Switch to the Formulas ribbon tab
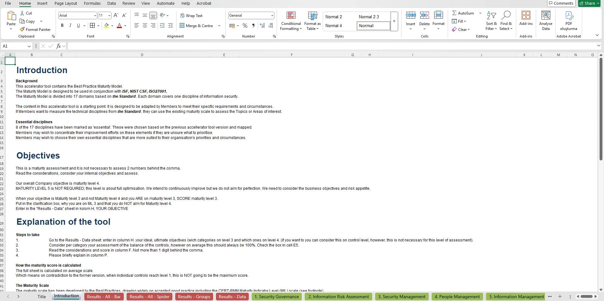 point(92,3)
